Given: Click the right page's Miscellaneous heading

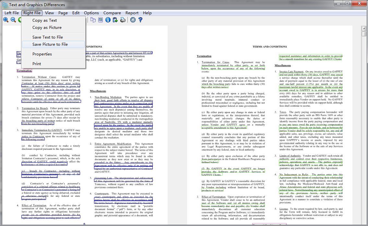Looking at the screenshot, I should coord(283,65).
